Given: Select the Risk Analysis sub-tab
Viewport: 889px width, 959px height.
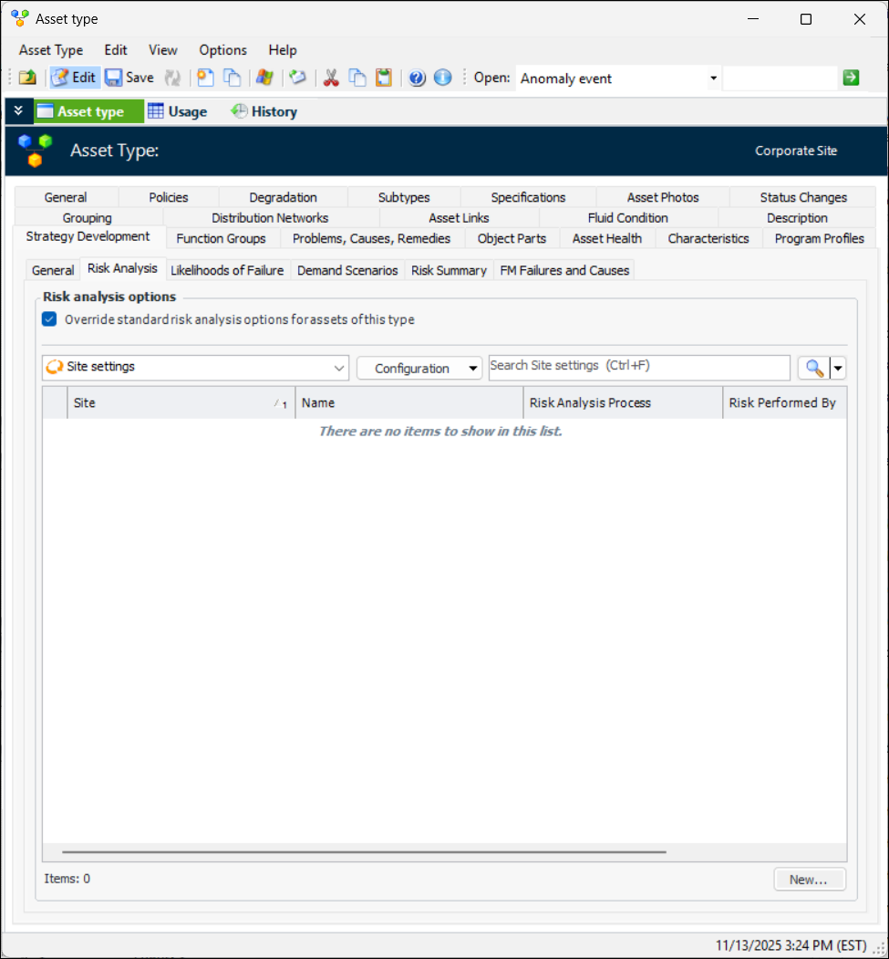Looking at the screenshot, I should pyautogui.click(x=122, y=268).
